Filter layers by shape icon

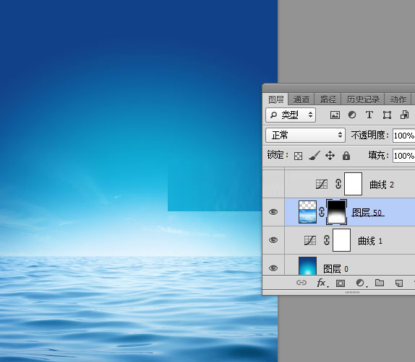click(x=387, y=115)
